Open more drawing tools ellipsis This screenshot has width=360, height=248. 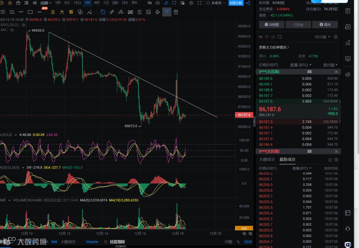39,12
